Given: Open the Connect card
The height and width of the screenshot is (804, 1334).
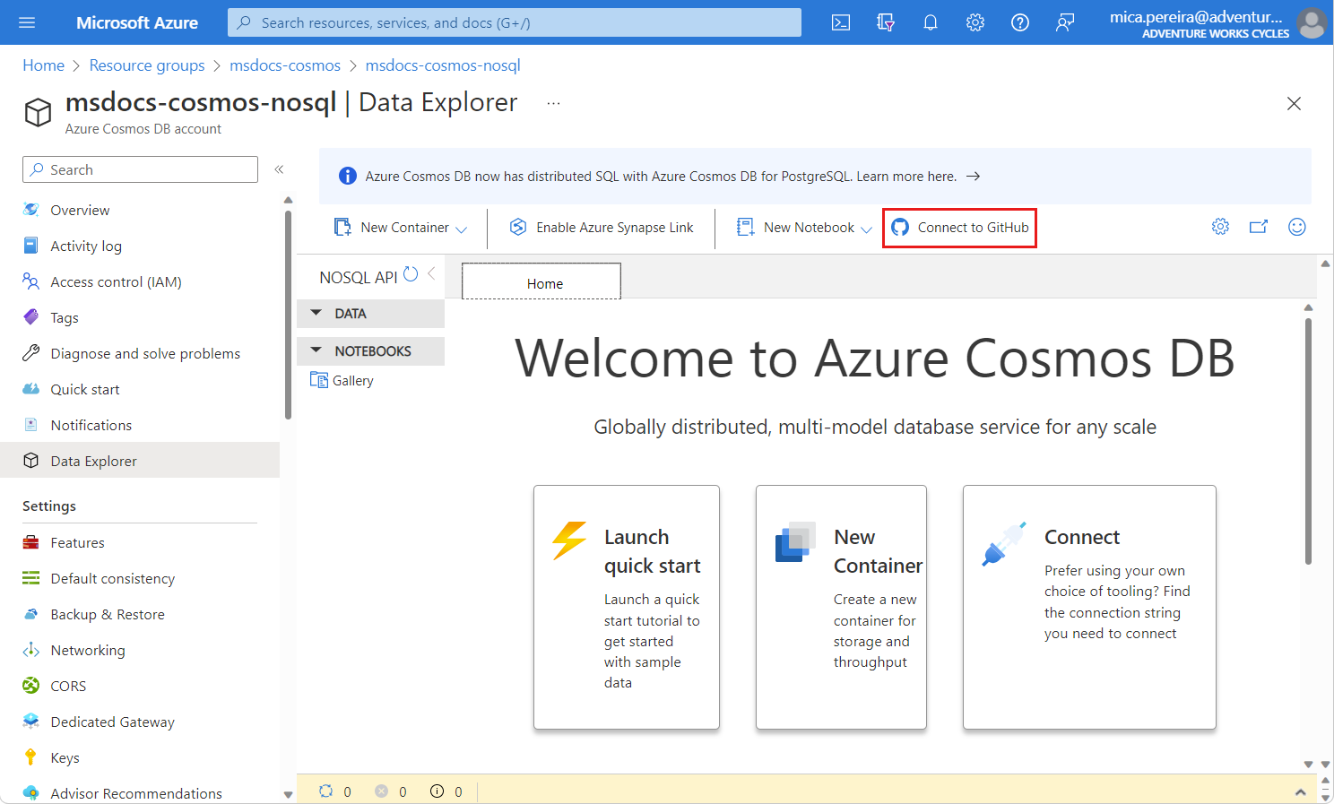Looking at the screenshot, I should point(1089,608).
